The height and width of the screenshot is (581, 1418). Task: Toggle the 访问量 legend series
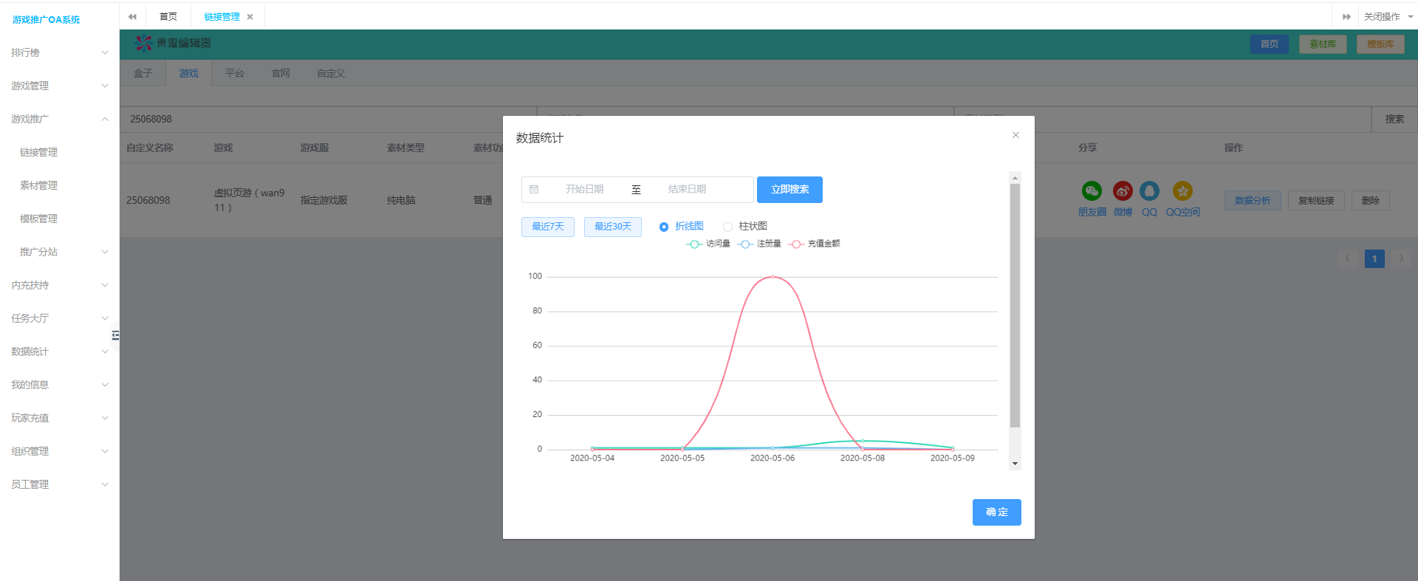[708, 244]
